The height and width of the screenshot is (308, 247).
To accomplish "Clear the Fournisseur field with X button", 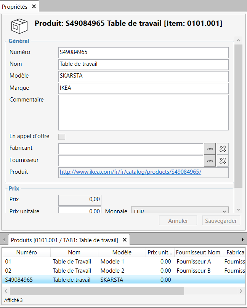I will (223, 161).
